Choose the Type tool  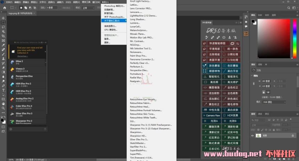pyautogui.click(x=3, y=90)
